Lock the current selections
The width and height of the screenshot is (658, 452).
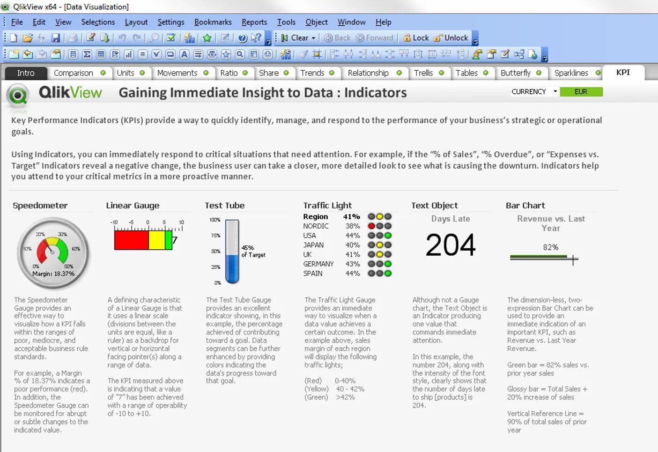pos(416,38)
